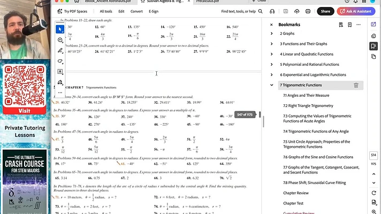Click Create new tab button
Viewport: 381px width, 214px height.
[259, 1]
